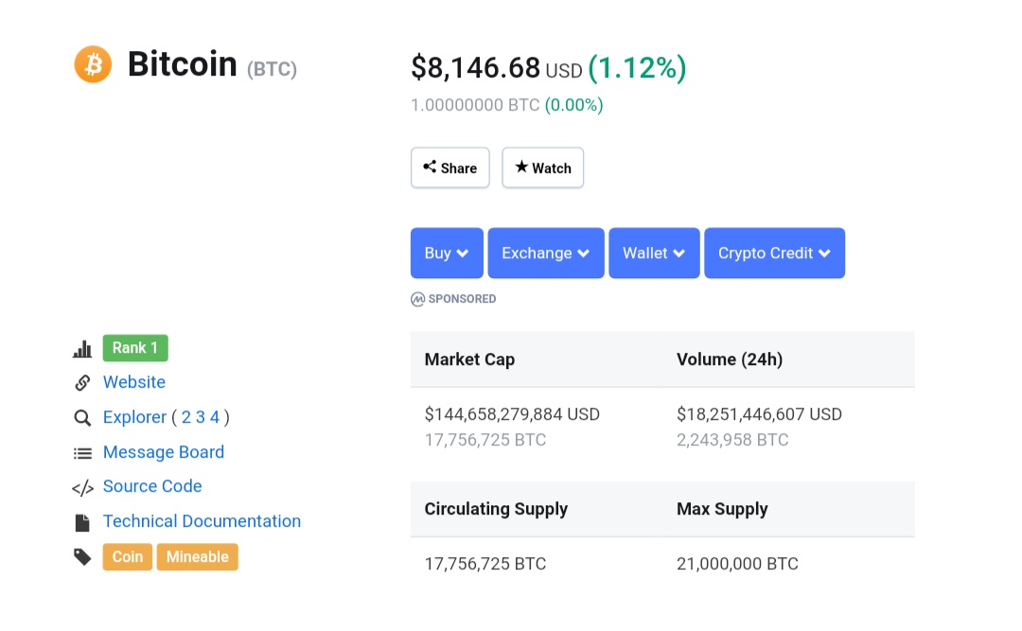Click the code brackets icon beside Source Code
Viewport: 1022px width, 631px height.
click(x=82, y=488)
